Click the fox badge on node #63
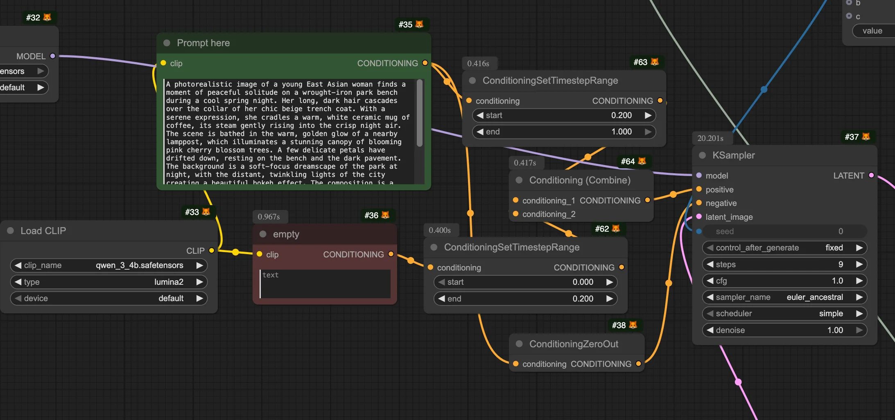The image size is (895, 420). pos(655,62)
